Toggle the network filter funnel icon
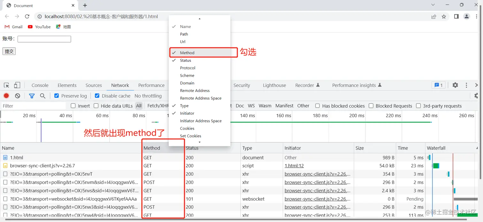 (32, 96)
